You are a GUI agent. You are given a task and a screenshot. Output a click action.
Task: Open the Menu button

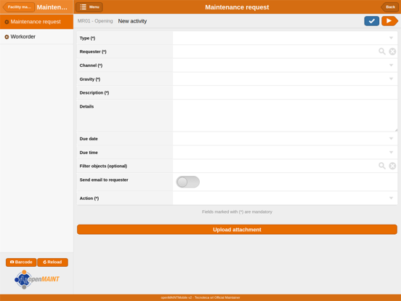89,7
